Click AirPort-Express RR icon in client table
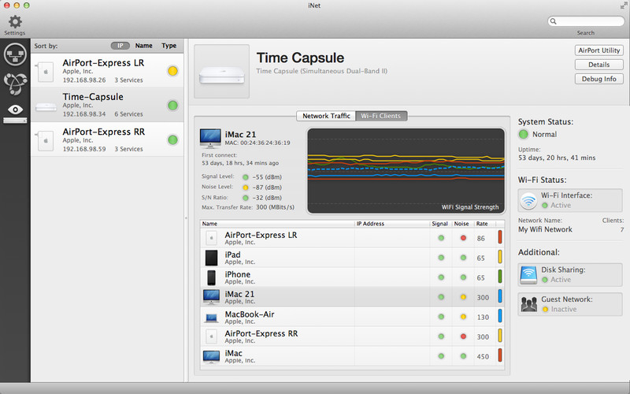Viewport: 630px width, 394px height. click(211, 336)
